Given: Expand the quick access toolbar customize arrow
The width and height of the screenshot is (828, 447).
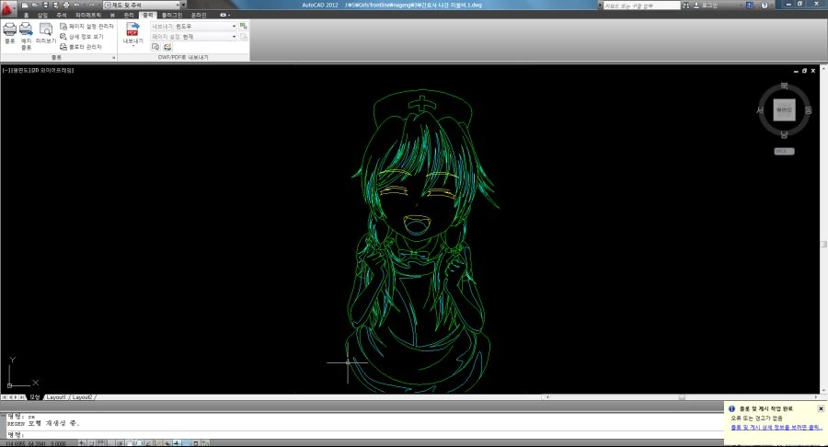Looking at the screenshot, I should 184,5.
